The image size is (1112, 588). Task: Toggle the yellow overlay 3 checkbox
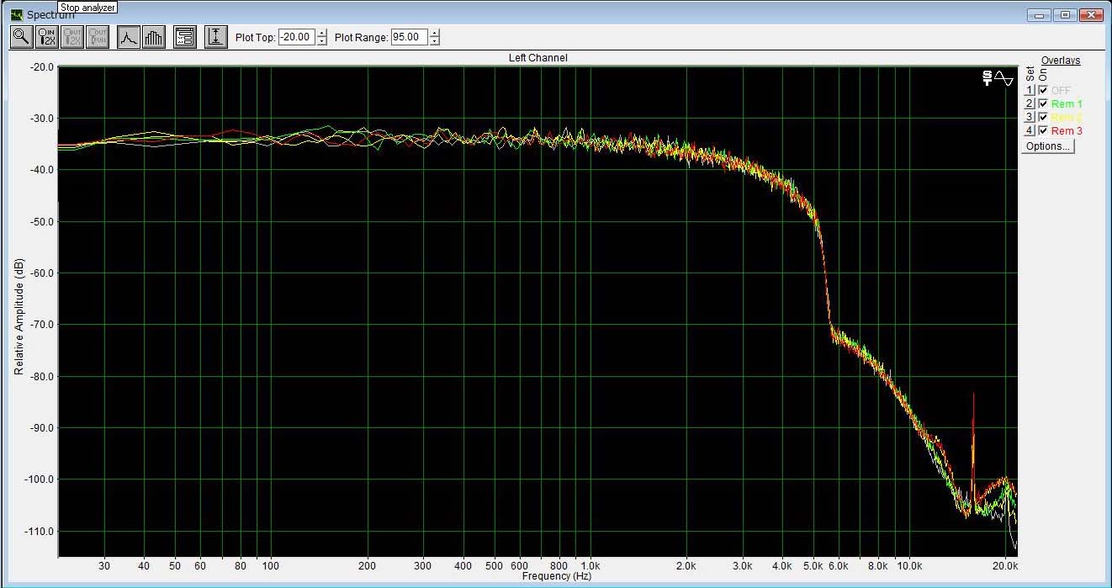tap(1043, 117)
